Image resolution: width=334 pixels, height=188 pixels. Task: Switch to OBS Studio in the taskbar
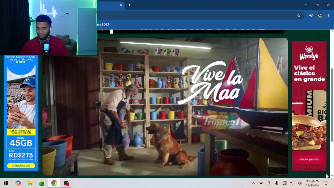pos(66,183)
